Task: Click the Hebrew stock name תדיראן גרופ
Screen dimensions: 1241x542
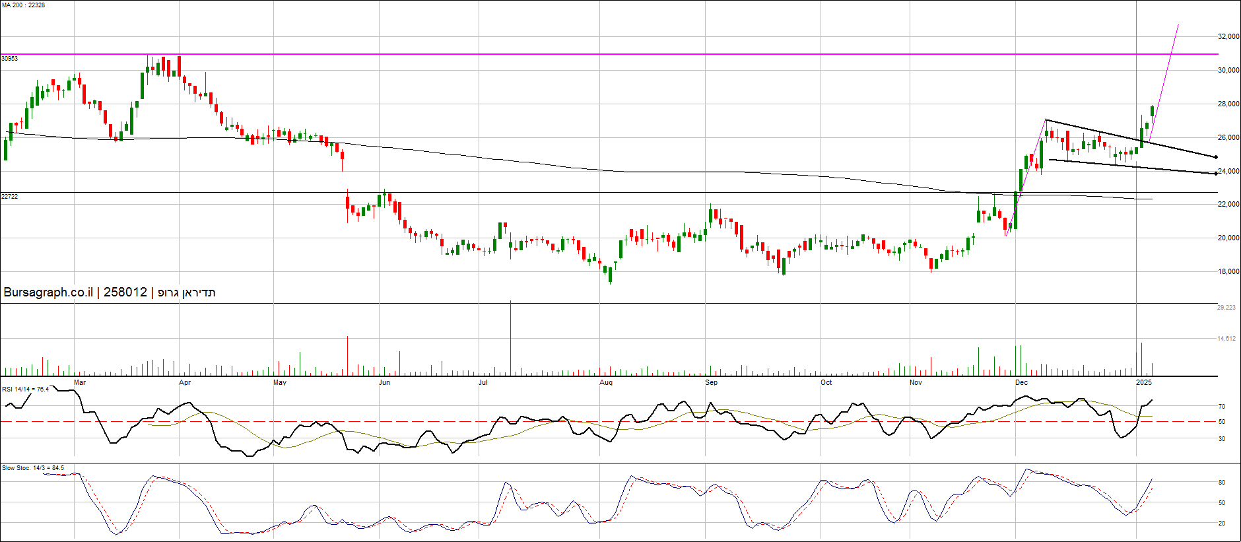Action: tap(187, 292)
